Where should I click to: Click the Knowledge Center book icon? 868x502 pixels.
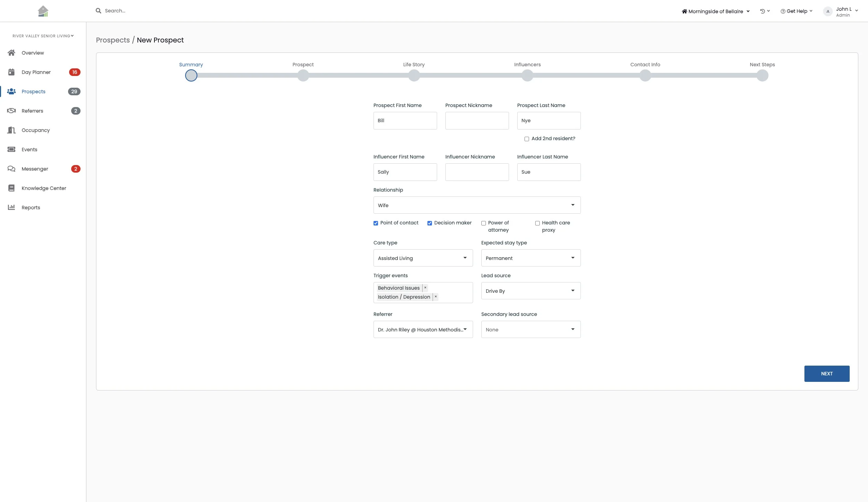tap(11, 188)
